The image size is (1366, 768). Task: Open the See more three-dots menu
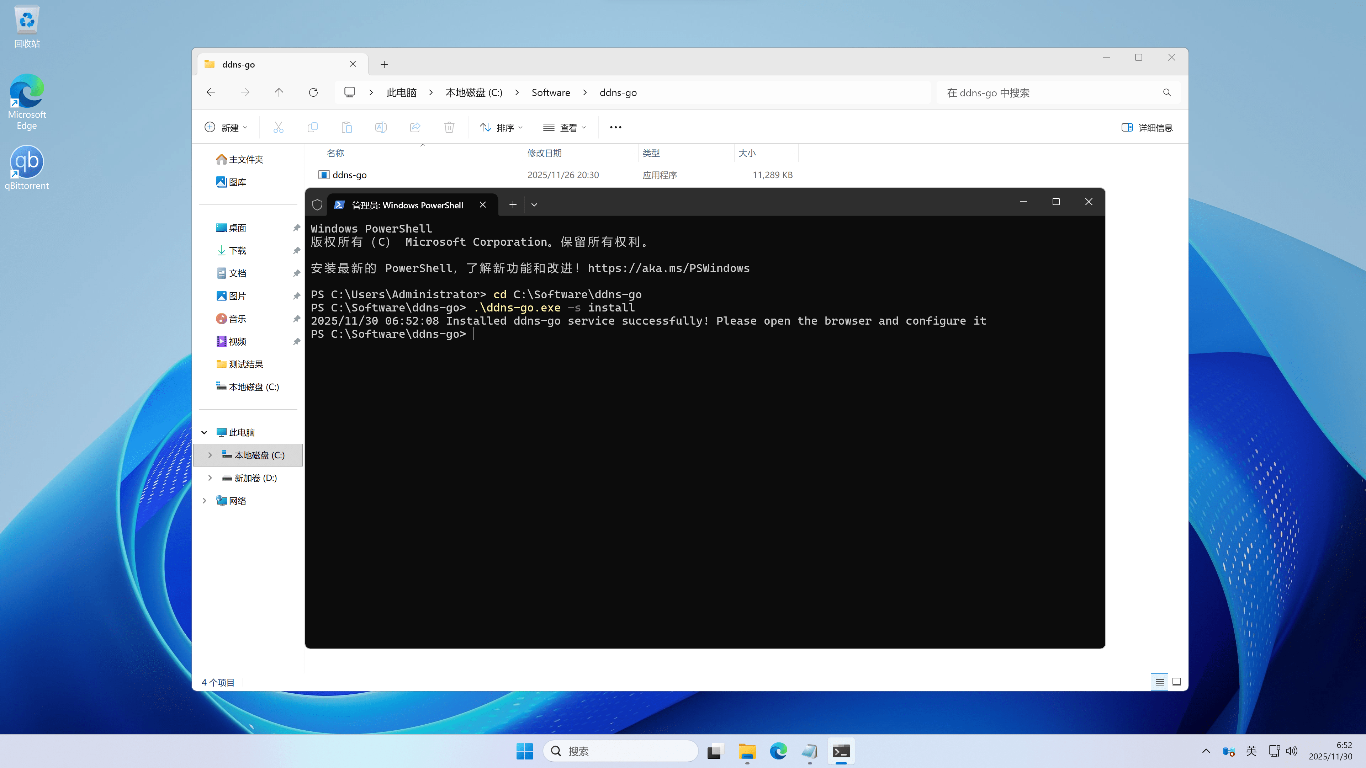pos(615,127)
